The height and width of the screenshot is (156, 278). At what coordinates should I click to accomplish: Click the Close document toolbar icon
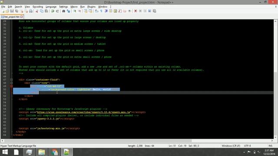coord(22,11)
